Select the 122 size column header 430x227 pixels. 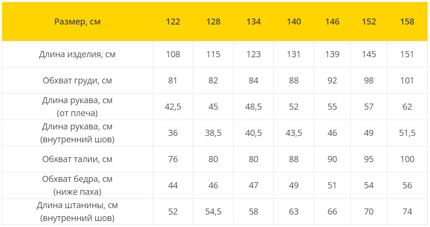tap(173, 21)
